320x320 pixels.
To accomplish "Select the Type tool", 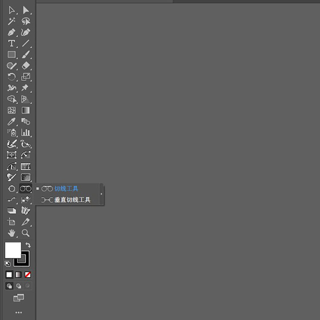I will tap(12, 43).
